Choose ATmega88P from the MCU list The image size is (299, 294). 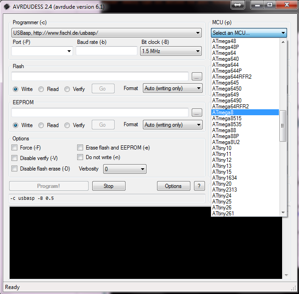tap(245, 136)
